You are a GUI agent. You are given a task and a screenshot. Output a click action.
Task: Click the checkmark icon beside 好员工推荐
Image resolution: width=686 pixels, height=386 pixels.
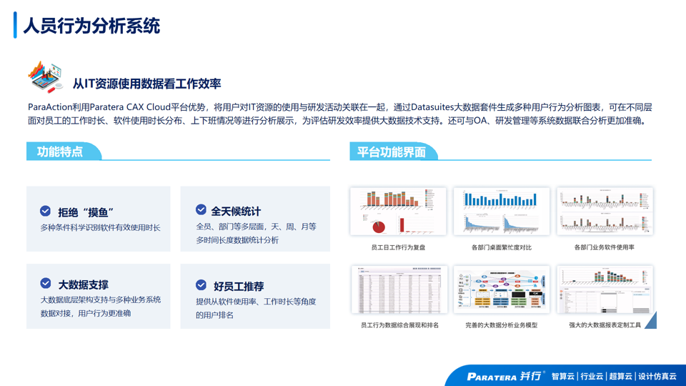201,285
